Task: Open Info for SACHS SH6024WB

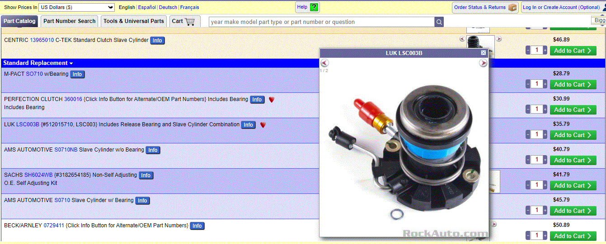Action: [146, 175]
